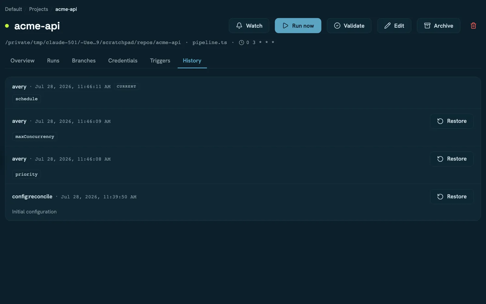This screenshot has width=486, height=304.
Task: Run the pipeline now
Action: point(298,26)
